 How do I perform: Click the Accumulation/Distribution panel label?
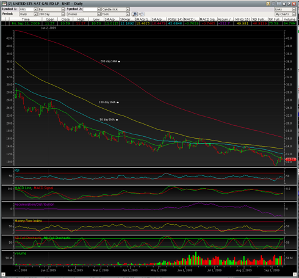[34, 204]
